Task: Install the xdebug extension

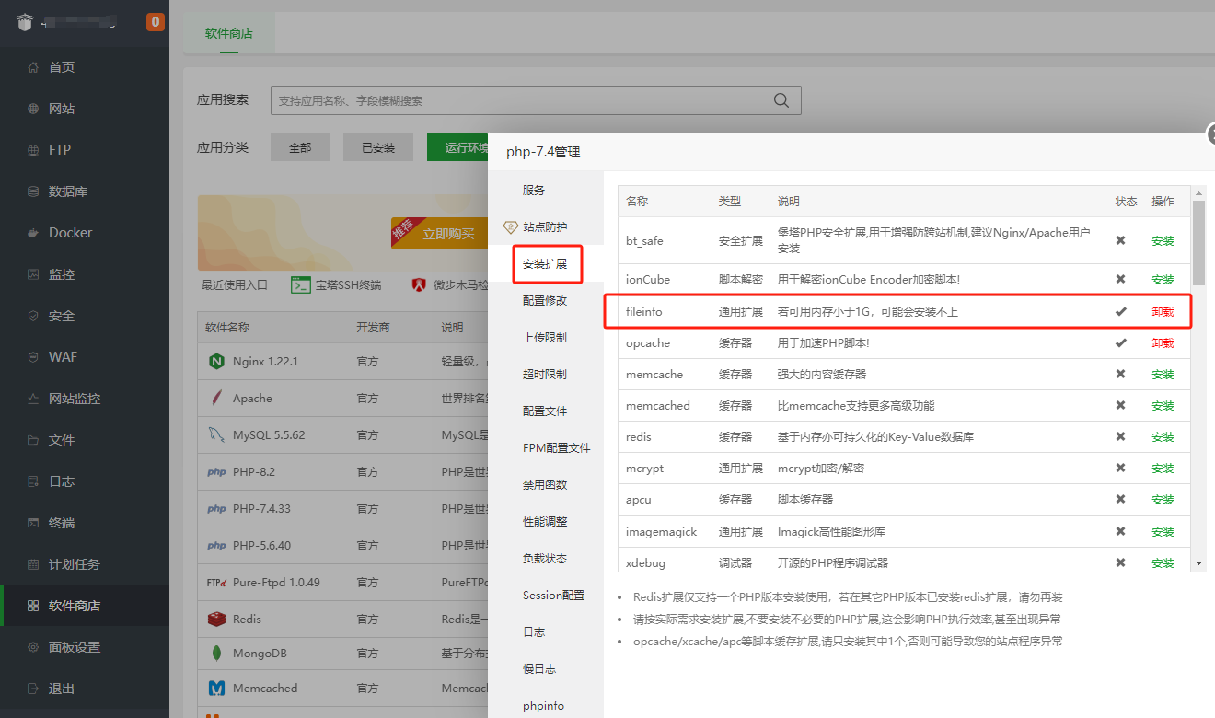Action: click(x=1163, y=563)
